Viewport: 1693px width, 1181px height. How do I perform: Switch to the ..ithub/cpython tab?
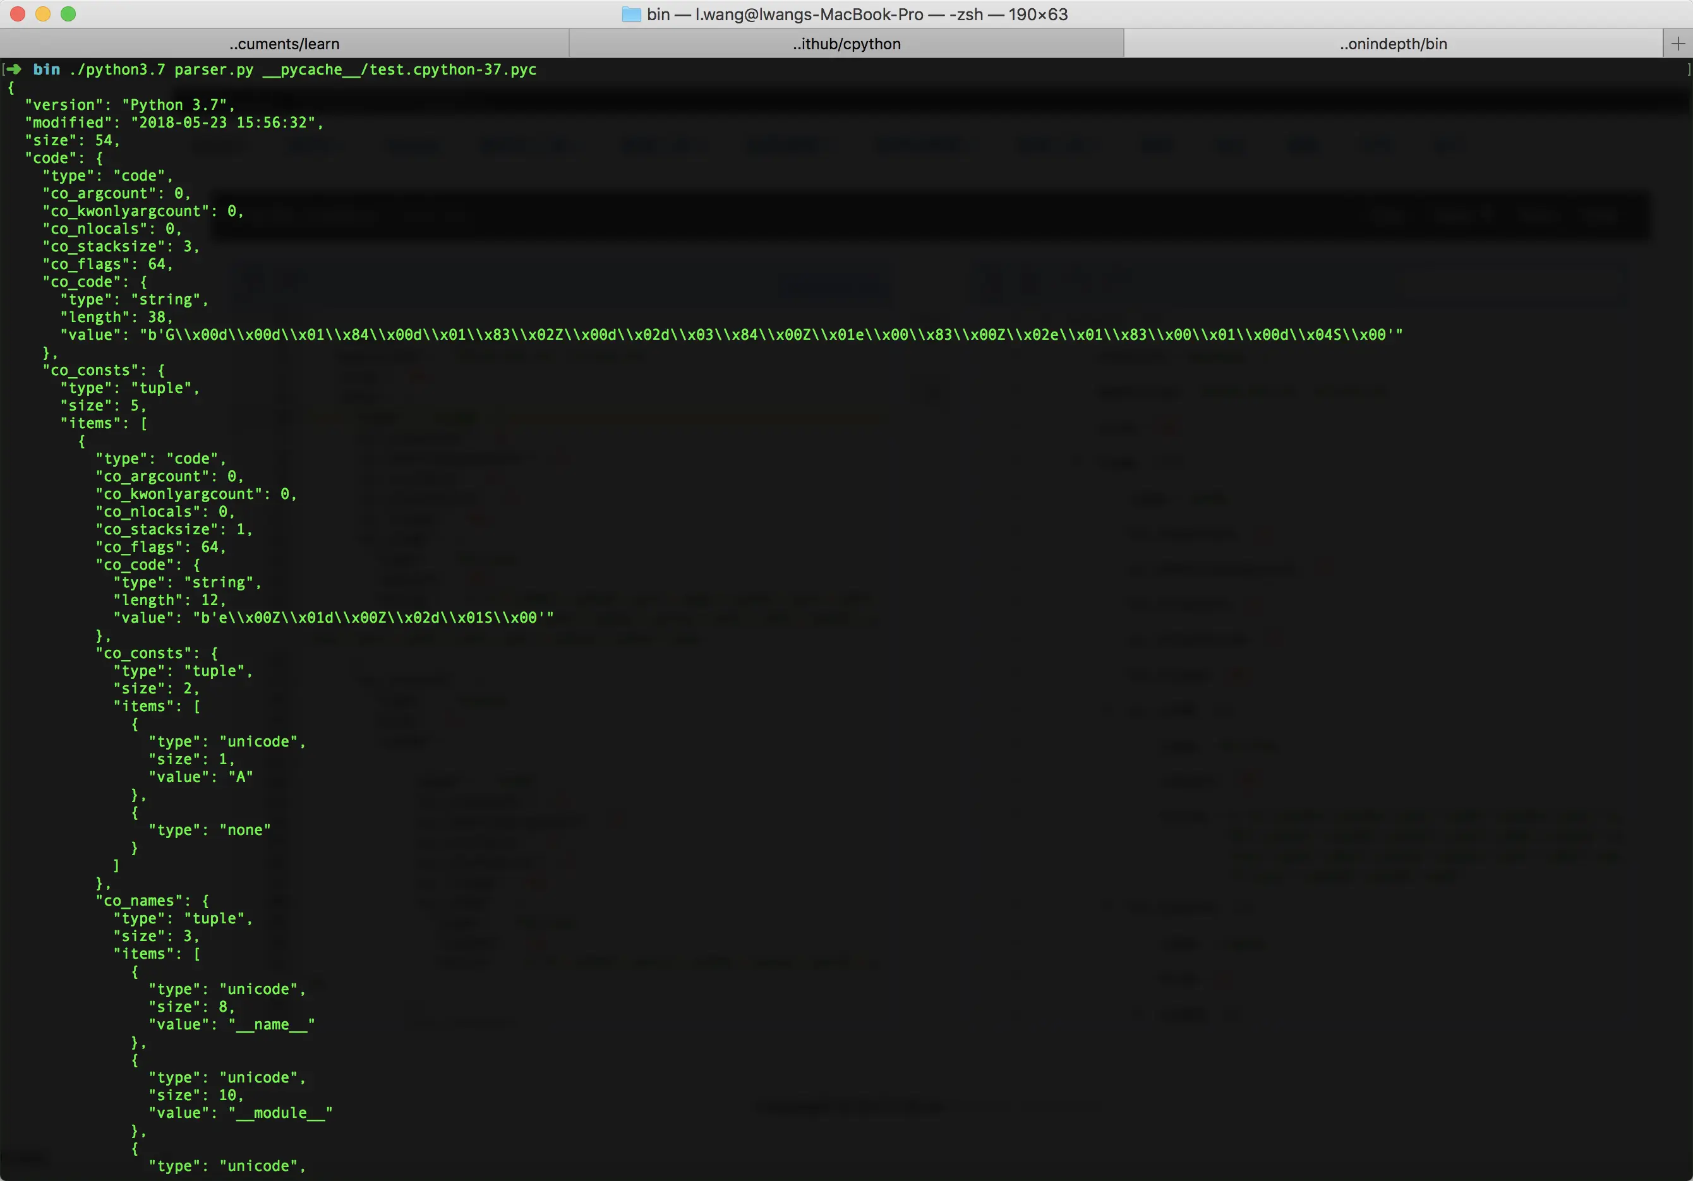coord(846,44)
